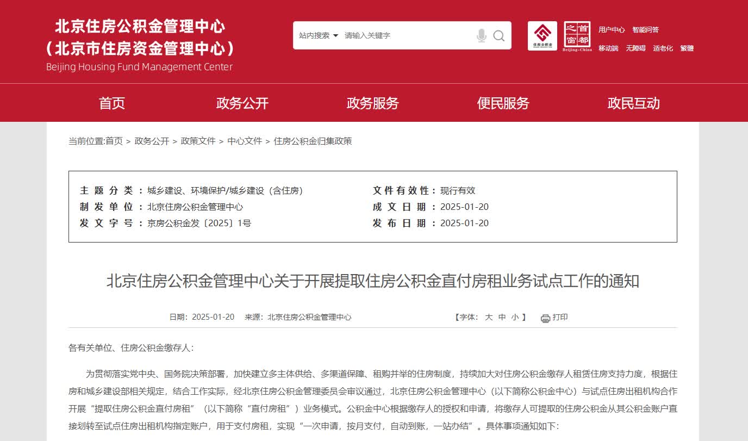Viewport: 748px width, 441px height.
Task: Click the microphone voice search icon
Action: (x=481, y=35)
